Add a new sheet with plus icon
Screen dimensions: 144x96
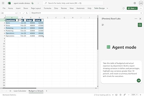47,91
